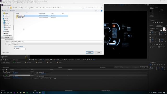Click Queue in AME button
167x94 pixels.
pos(118,67)
